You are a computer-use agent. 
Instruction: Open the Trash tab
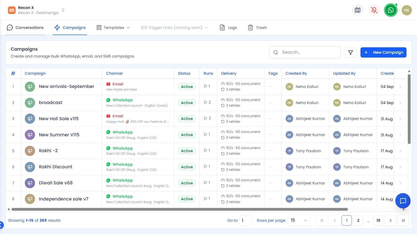pos(257,28)
